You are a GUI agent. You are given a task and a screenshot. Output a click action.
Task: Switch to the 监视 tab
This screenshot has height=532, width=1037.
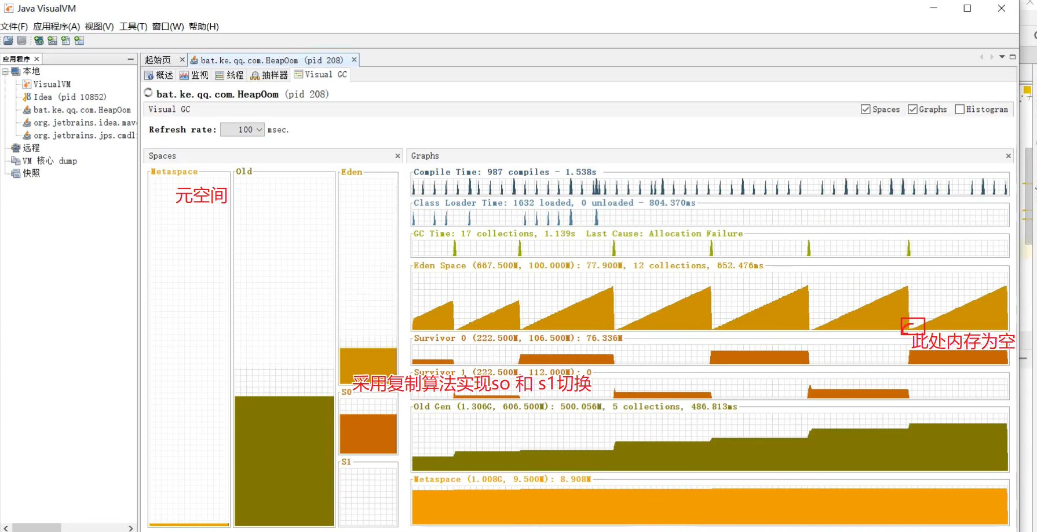(194, 75)
